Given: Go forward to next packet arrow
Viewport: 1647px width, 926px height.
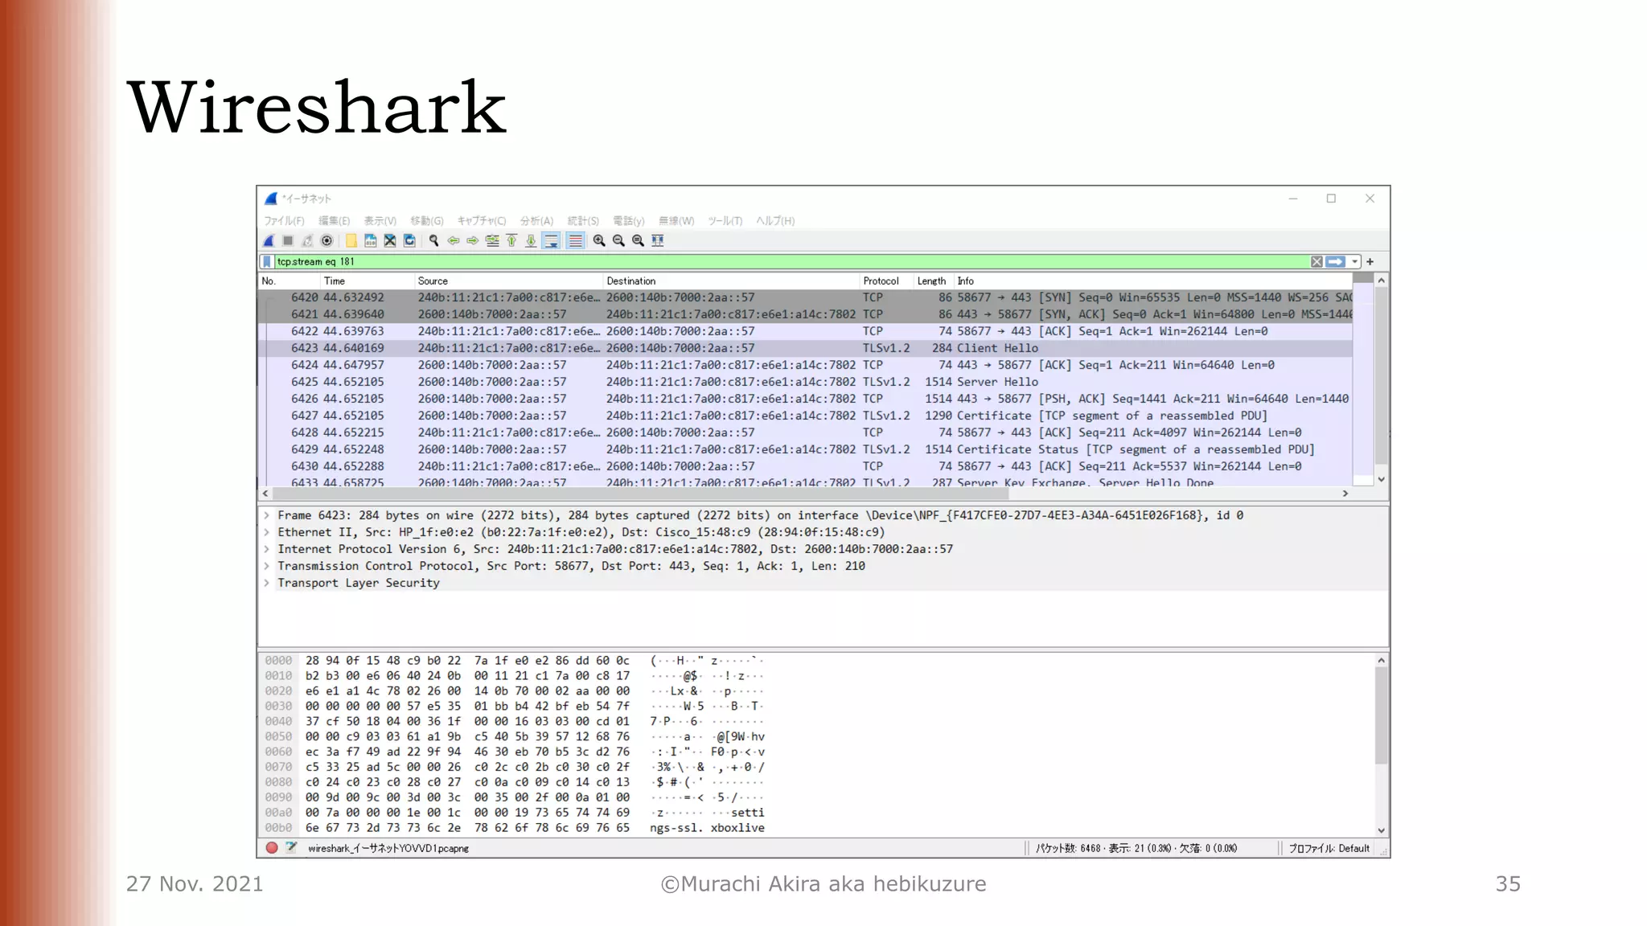Looking at the screenshot, I should [x=473, y=240].
